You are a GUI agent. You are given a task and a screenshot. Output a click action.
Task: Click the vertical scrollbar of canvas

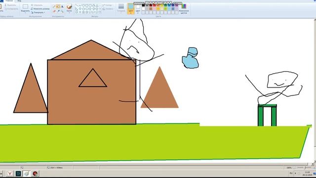[315, 91]
